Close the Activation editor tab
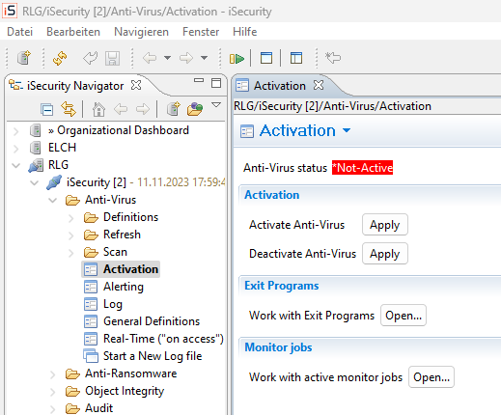 (319, 85)
